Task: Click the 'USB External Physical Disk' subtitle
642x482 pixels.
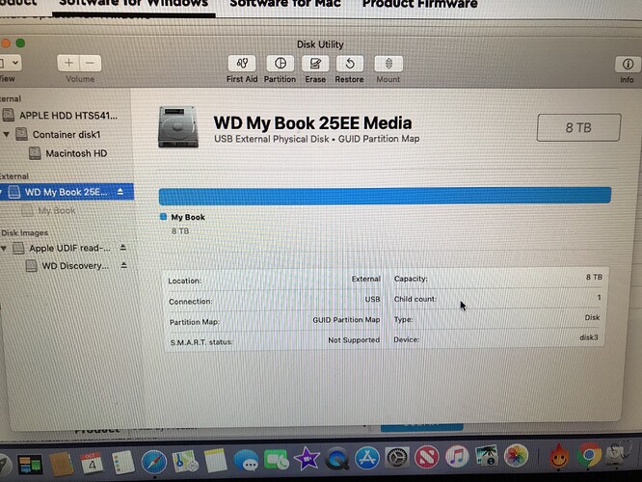Action: point(272,139)
